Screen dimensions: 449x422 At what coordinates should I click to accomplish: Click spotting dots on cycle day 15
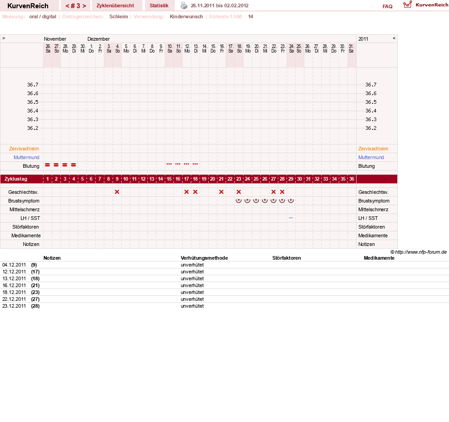click(x=169, y=164)
